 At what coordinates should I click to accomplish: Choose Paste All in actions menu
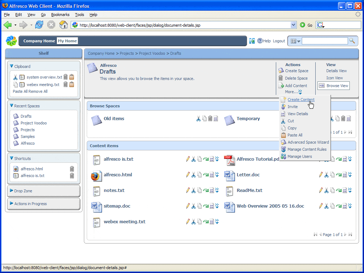295,135
